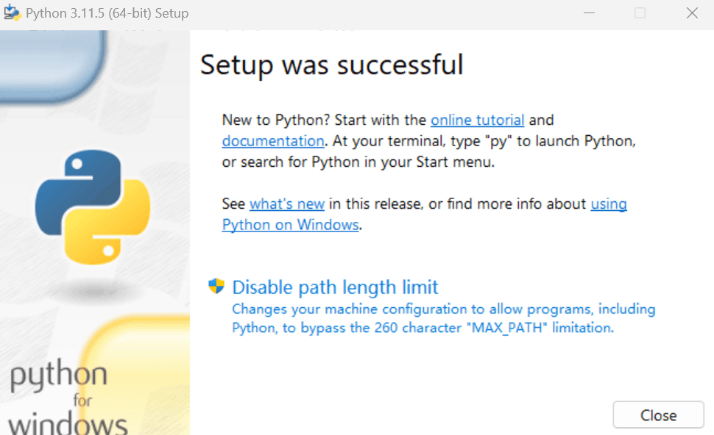Select 'Disable path length limit'

click(335, 287)
